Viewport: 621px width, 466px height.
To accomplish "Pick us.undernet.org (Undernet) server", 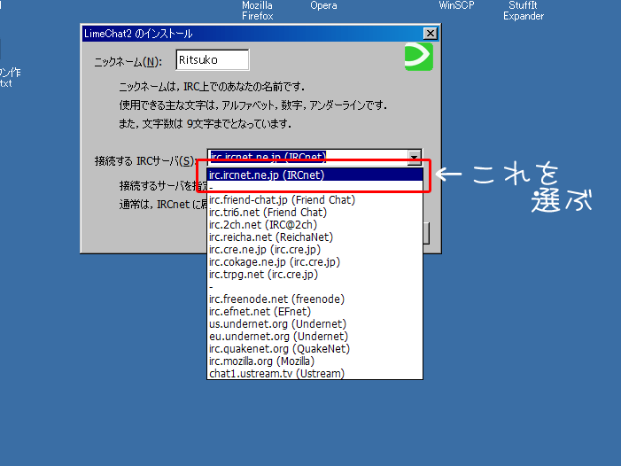I will [314, 324].
